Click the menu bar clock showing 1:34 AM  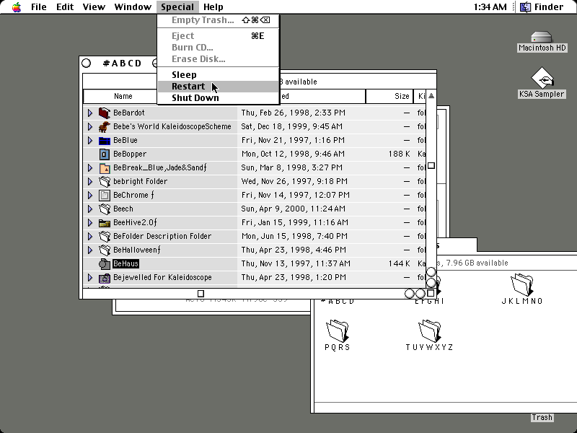490,7
